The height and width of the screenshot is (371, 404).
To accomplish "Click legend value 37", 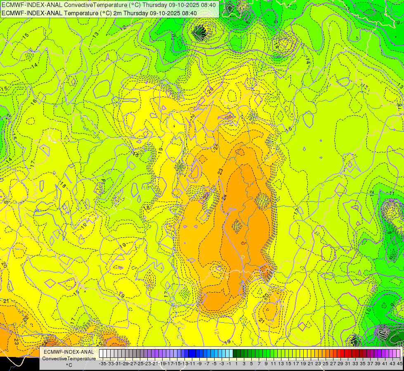I will click(x=370, y=364).
